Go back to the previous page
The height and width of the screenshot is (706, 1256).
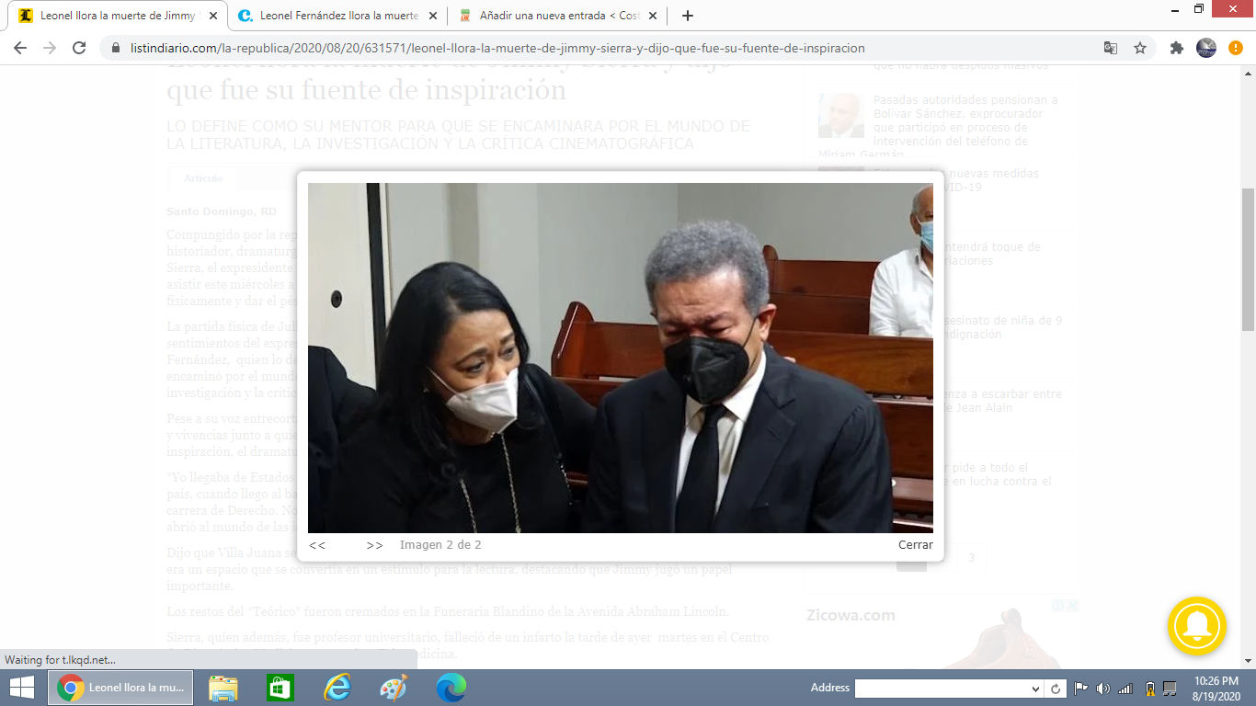20,48
